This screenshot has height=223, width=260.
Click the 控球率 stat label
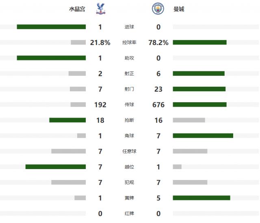point(129,43)
